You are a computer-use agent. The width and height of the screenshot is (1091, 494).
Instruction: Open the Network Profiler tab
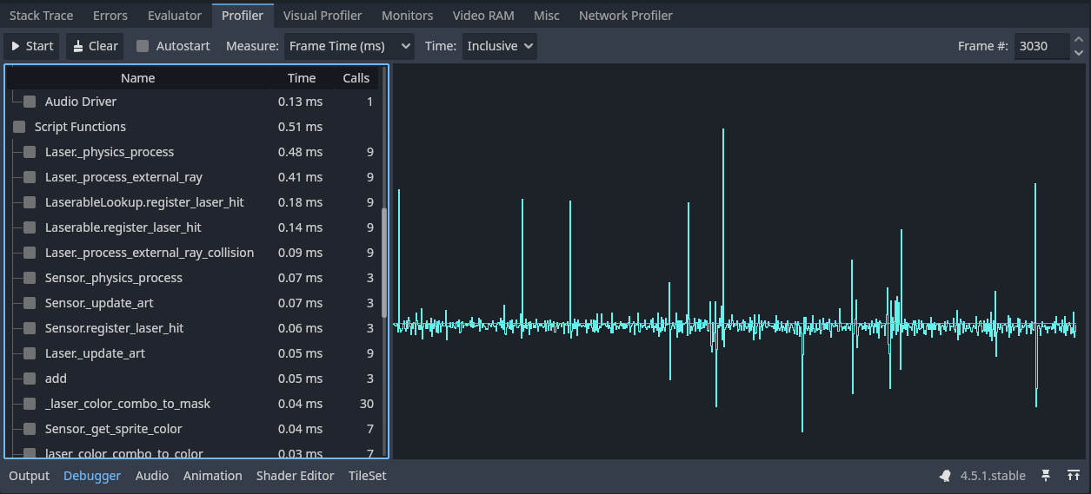625,16
